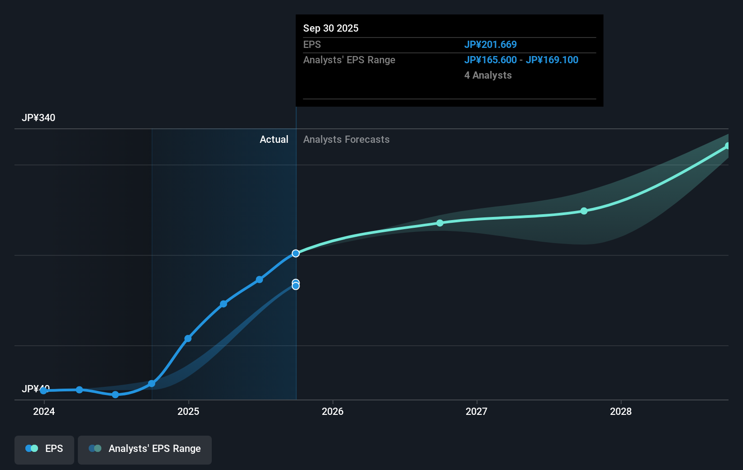Viewport: 743px width, 470px height.
Task: Select the EPS legend color dots
Action: (32, 448)
